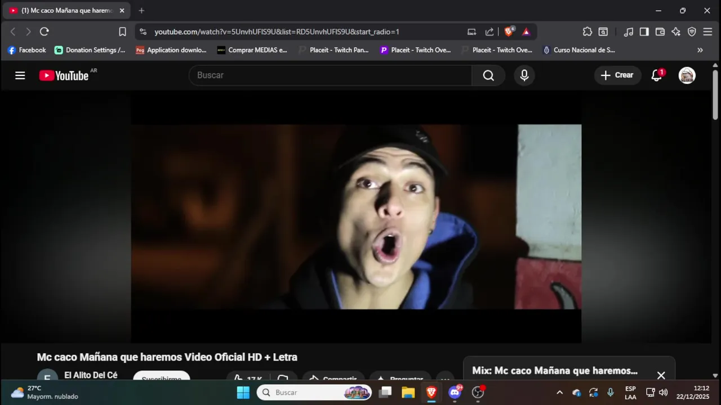Toggle the browser sidebar panel icon

tap(644, 32)
